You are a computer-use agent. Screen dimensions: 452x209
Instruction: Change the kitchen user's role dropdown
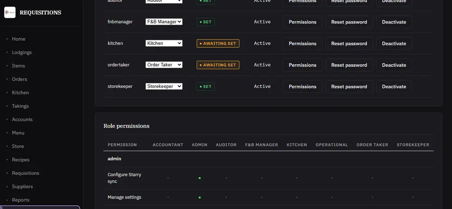tap(164, 43)
